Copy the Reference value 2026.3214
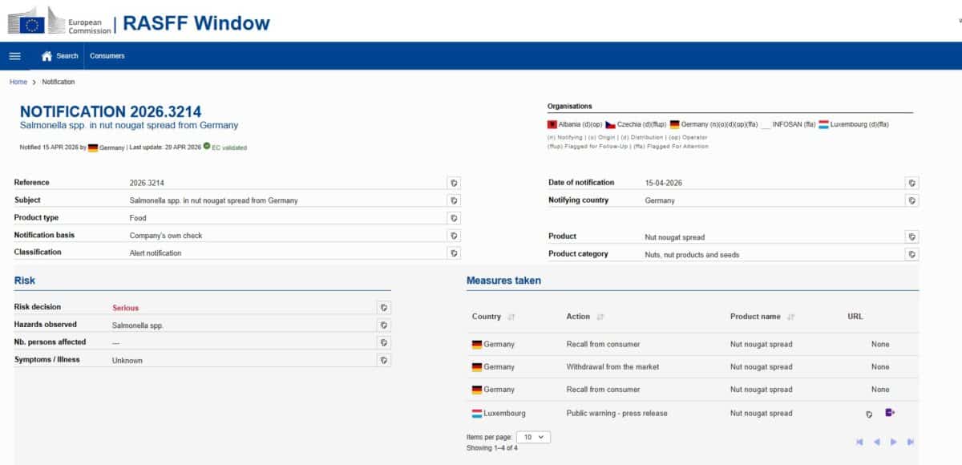 click(454, 183)
